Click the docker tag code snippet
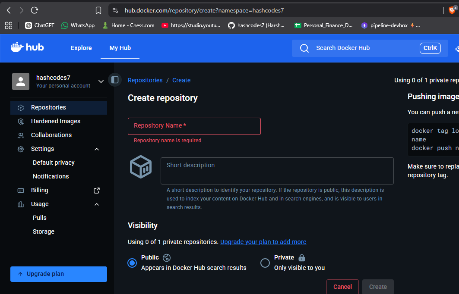Viewport: 459px width, 294px height. point(433,139)
